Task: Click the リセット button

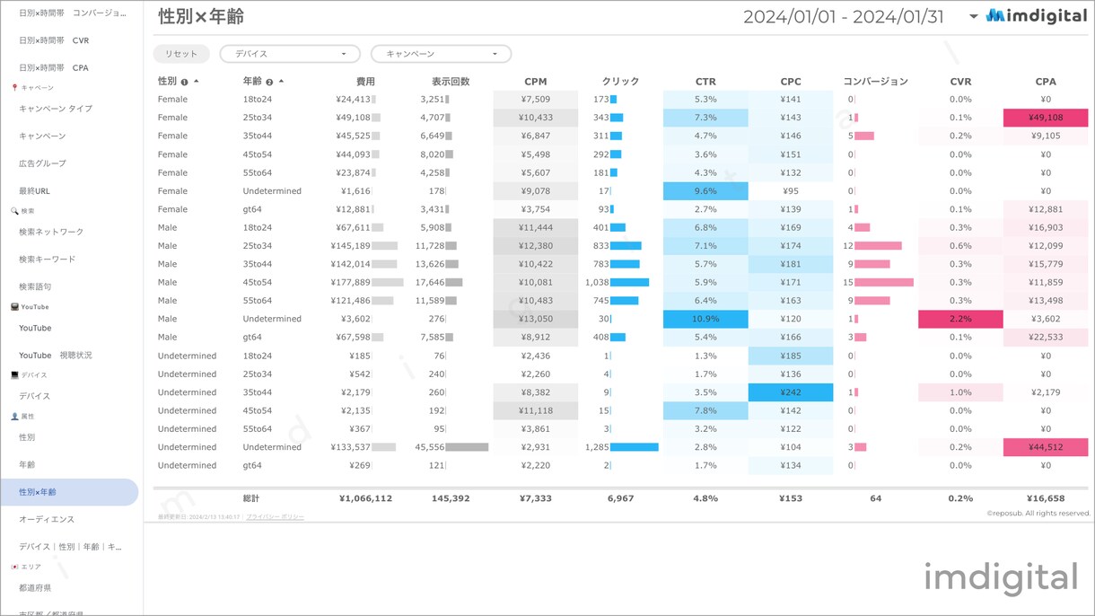Action: pyautogui.click(x=181, y=54)
